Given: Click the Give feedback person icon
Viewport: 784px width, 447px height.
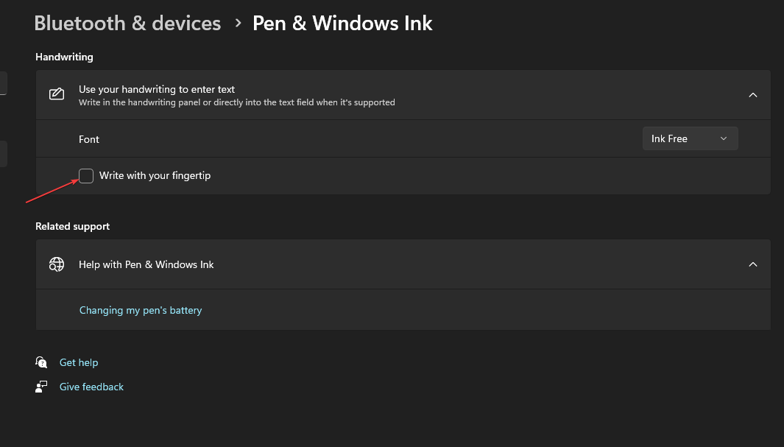Looking at the screenshot, I should [x=41, y=386].
